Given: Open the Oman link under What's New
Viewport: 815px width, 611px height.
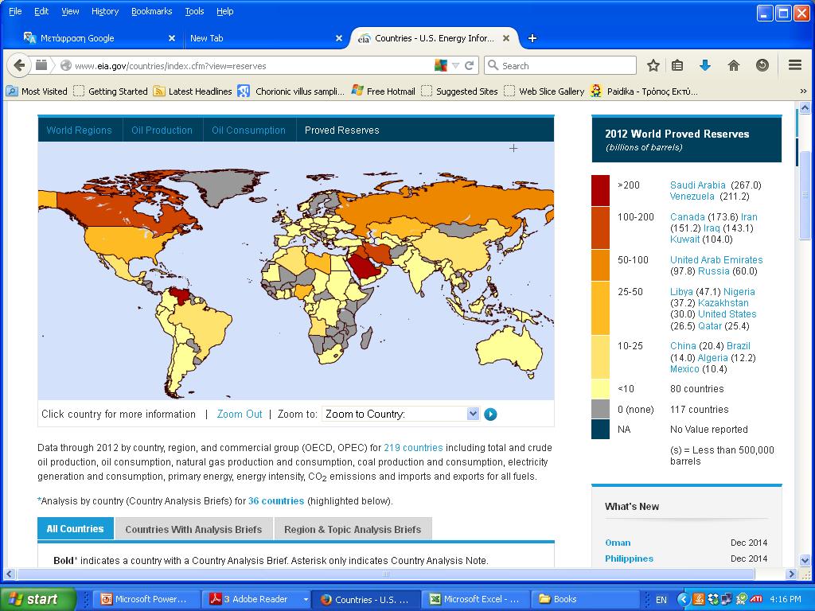Looking at the screenshot, I should pos(618,543).
